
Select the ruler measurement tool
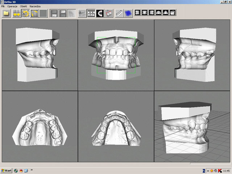(120, 13)
